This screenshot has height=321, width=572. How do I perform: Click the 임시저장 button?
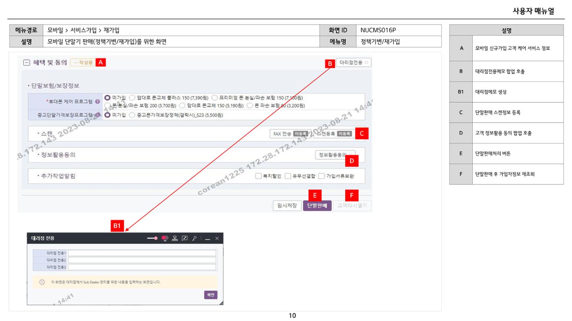pyautogui.click(x=287, y=205)
